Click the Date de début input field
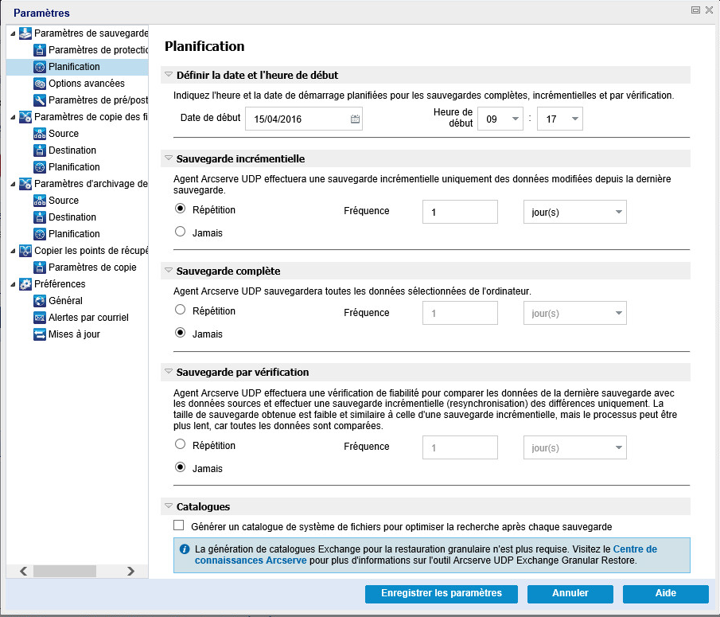Viewport: 720px width, 617px height. [x=304, y=119]
